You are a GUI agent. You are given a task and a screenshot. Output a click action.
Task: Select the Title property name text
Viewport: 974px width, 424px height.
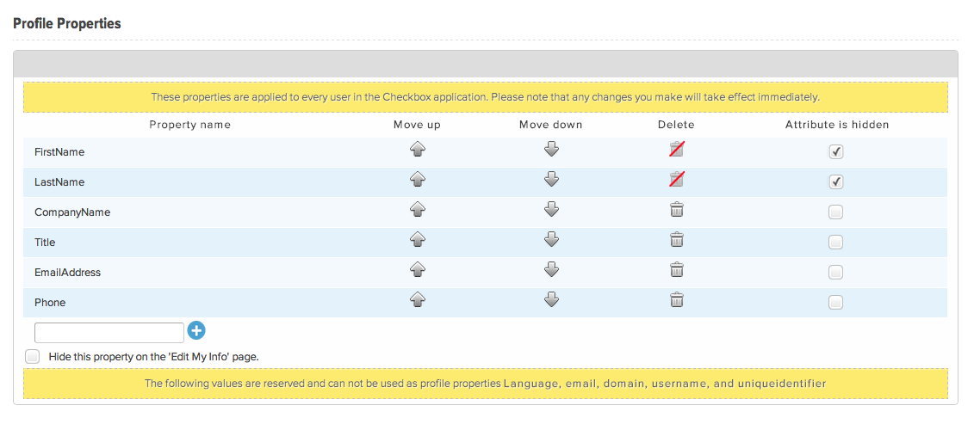coord(45,243)
